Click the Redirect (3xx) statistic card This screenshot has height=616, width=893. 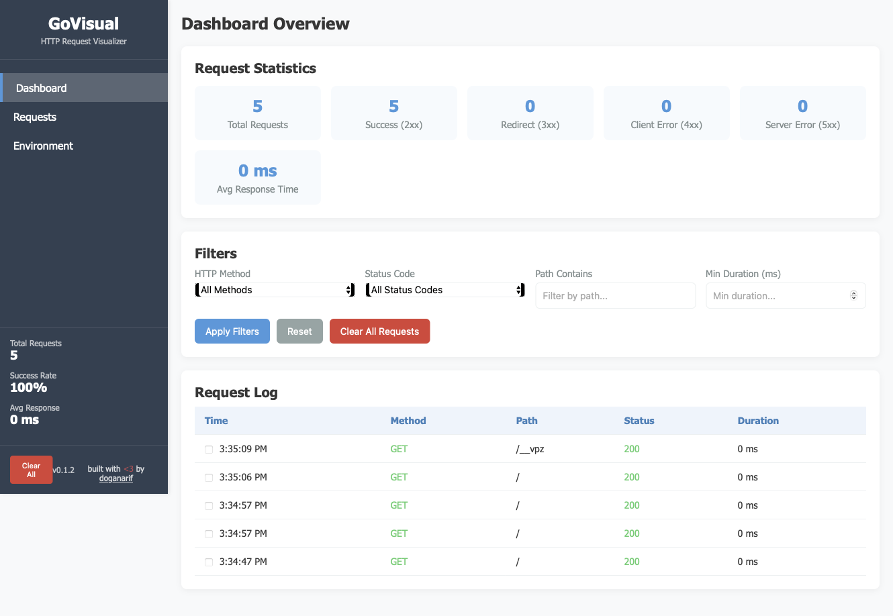coord(530,113)
